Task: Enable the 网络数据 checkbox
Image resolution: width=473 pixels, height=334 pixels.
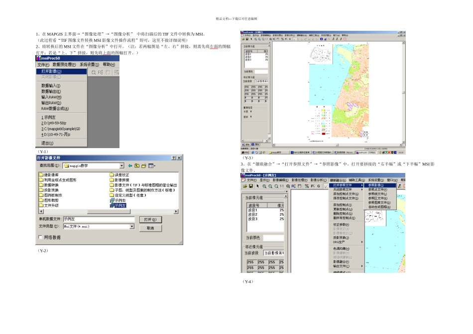Action: tap(41, 238)
